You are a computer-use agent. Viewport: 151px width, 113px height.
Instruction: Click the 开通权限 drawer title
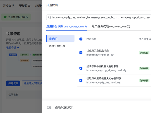pos(52,5)
